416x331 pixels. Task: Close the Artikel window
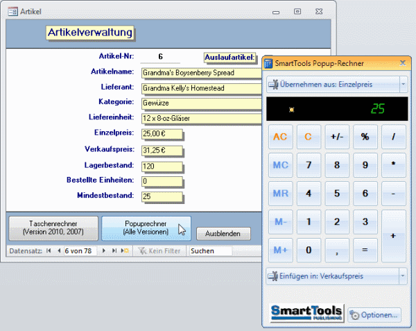(x=319, y=11)
